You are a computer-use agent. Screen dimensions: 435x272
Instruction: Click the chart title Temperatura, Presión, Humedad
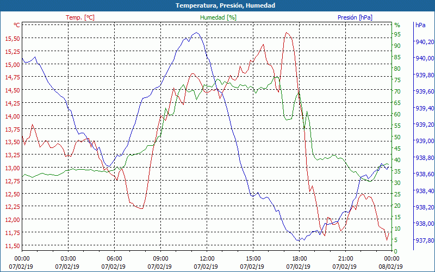(225, 5)
